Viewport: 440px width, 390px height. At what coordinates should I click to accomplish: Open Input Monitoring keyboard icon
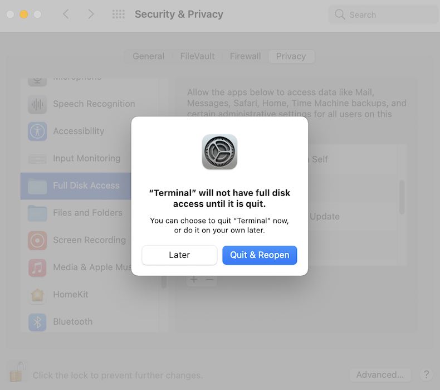click(37, 159)
